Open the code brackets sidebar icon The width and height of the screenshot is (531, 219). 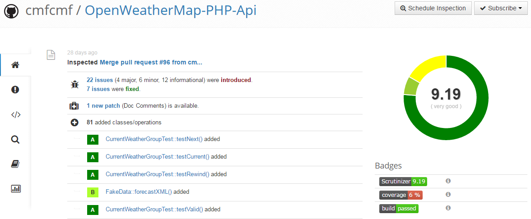coord(15,114)
